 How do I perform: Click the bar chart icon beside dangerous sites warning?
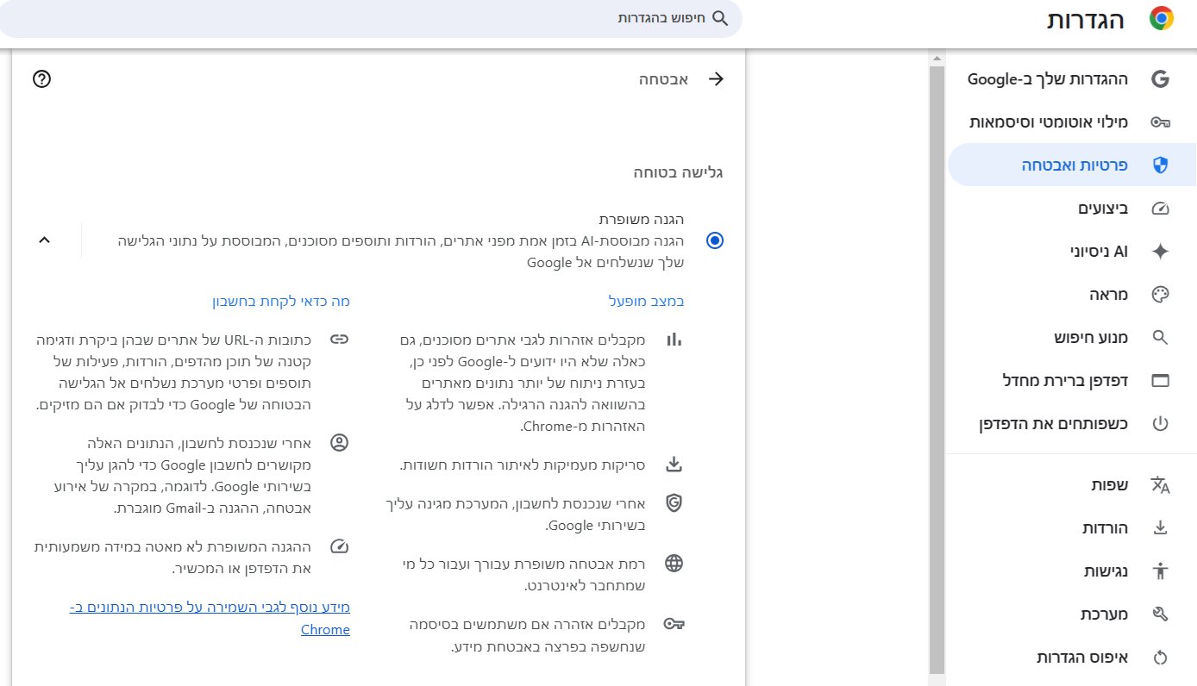click(x=674, y=339)
